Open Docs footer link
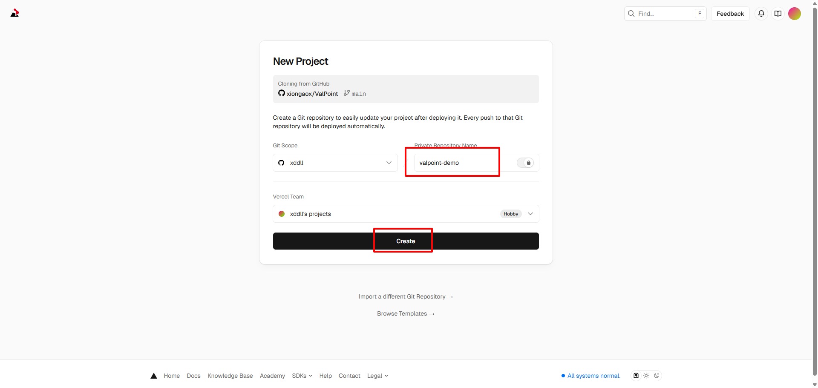 tap(193, 376)
